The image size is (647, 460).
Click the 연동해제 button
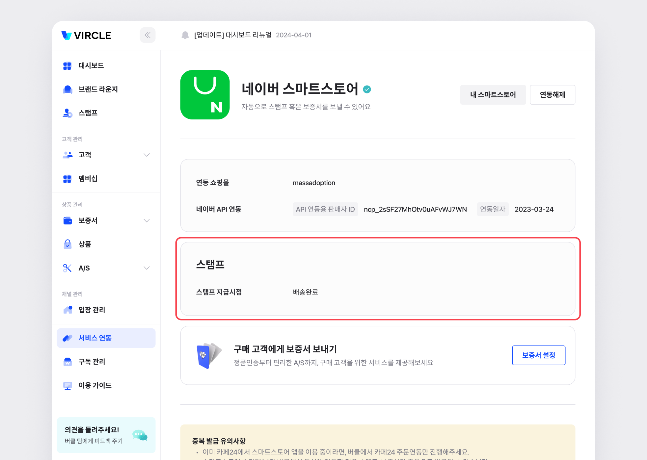pos(553,95)
